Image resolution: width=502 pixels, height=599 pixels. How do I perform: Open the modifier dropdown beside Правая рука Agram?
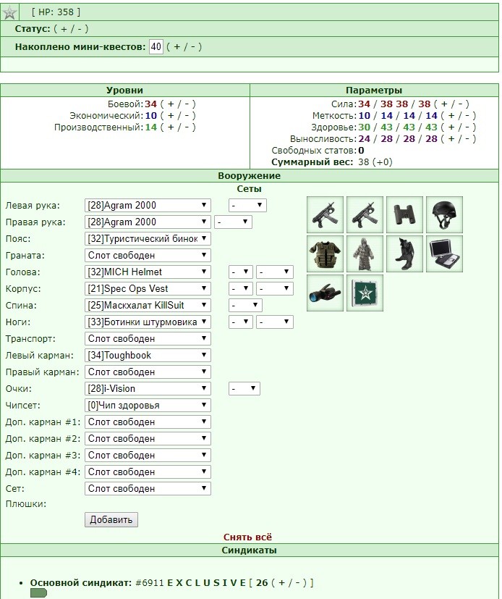[233, 222]
